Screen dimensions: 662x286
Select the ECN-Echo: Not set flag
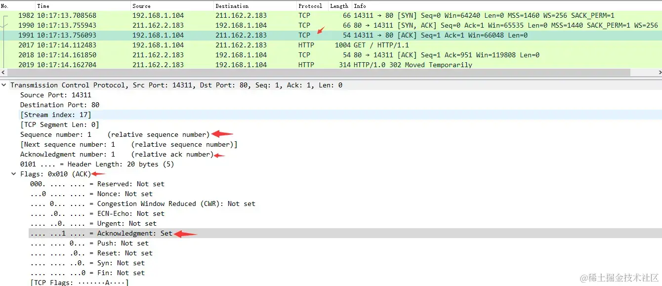tap(97, 213)
